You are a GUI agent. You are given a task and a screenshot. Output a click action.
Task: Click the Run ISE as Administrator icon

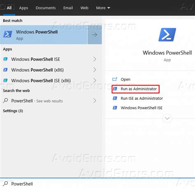[115, 98]
